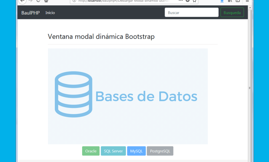This screenshot has height=162, width=269.
Task: Click the PostgreSQL button
Action: click(x=160, y=151)
